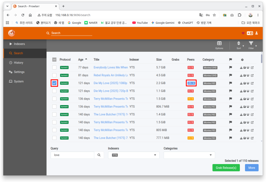Sort by the Size column header
266x182 pixels.
coord(159,60)
